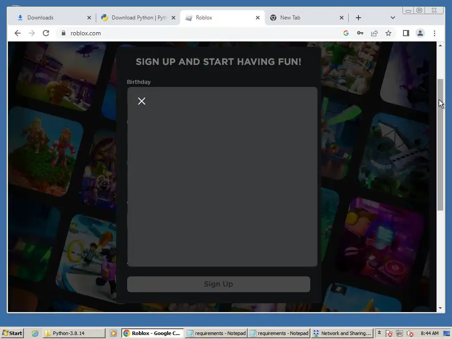Activate Roblox - Google Chrome taskbar item

click(152, 333)
